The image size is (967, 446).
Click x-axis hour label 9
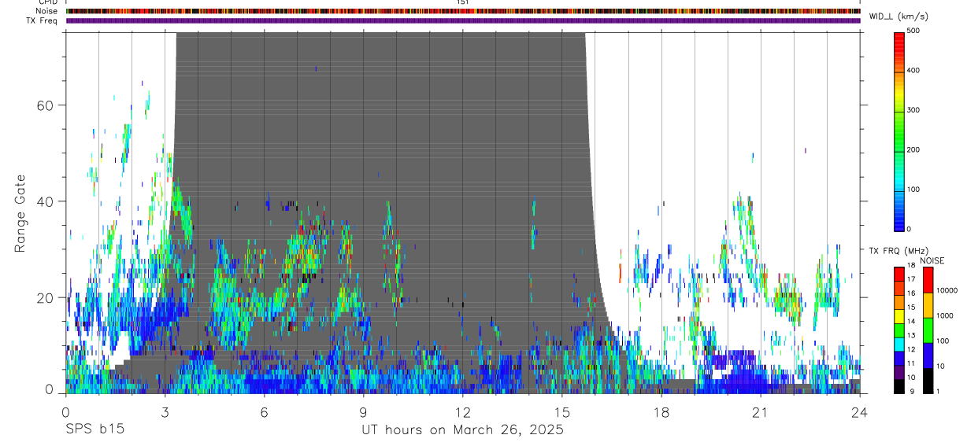pyautogui.click(x=364, y=411)
